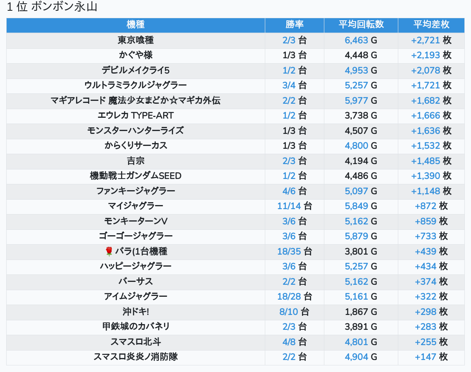Click +1,721 枚 average difference value

pyautogui.click(x=431, y=85)
